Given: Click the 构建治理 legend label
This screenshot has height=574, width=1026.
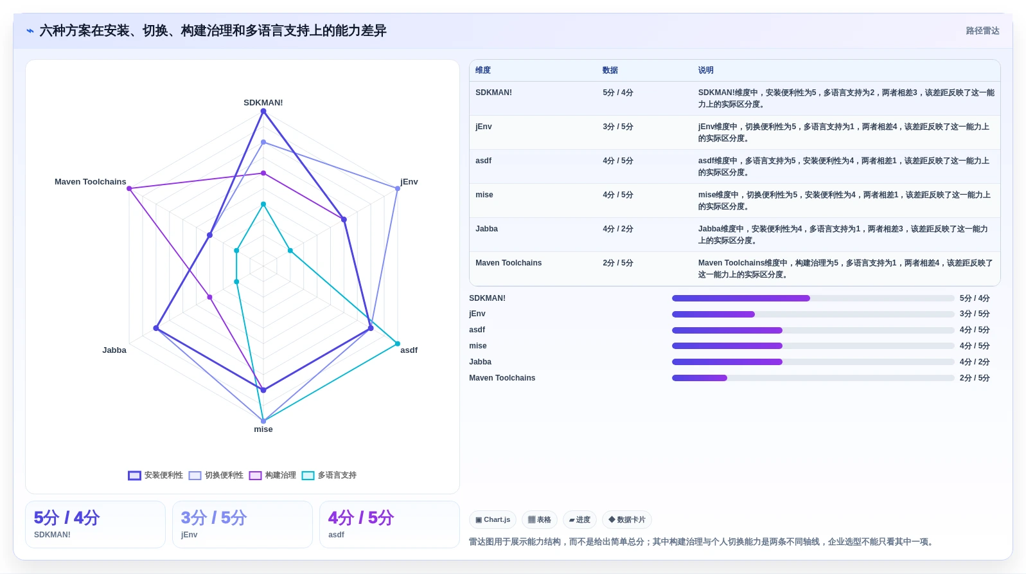Looking at the screenshot, I should pyautogui.click(x=280, y=476).
